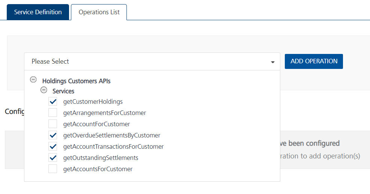
Task: Check the getArrangementsForCustomer checkbox
Action: [x=53, y=113]
